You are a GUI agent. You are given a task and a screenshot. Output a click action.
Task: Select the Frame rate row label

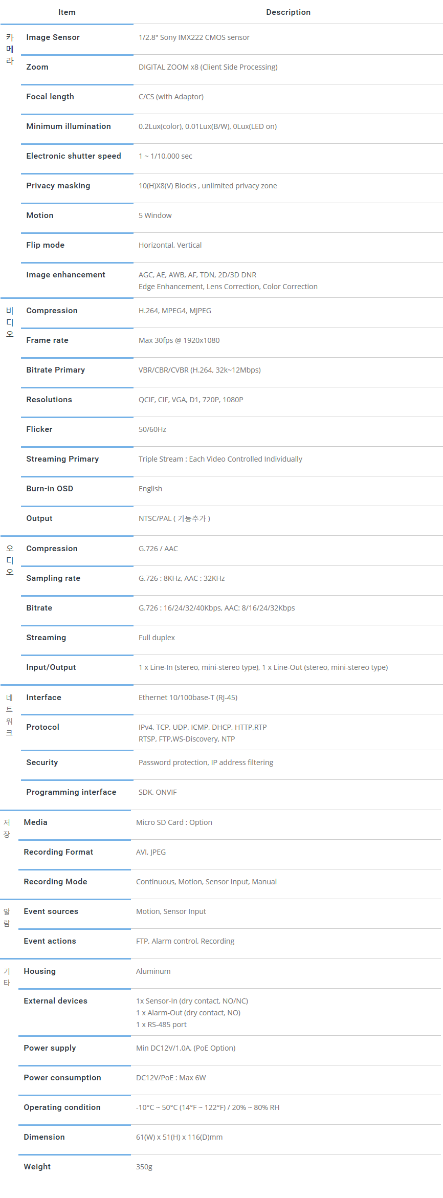(47, 340)
